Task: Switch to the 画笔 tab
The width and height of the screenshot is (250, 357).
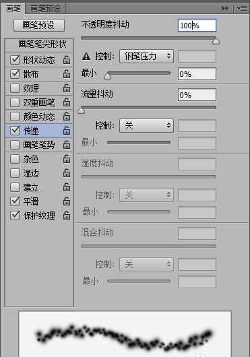Action: 13,9
